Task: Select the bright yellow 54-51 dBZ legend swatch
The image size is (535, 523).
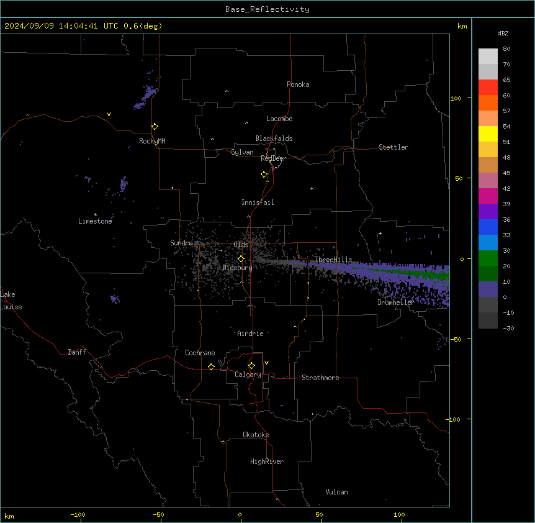Action: click(x=488, y=134)
